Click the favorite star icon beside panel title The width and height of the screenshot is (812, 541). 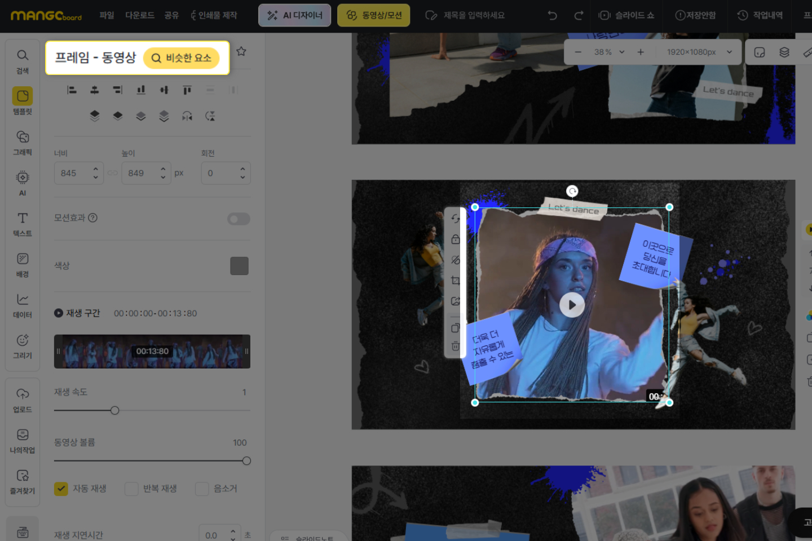point(241,51)
